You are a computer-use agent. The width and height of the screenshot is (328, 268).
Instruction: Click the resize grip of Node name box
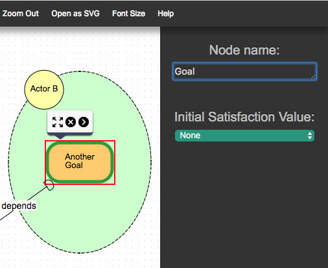(313, 77)
